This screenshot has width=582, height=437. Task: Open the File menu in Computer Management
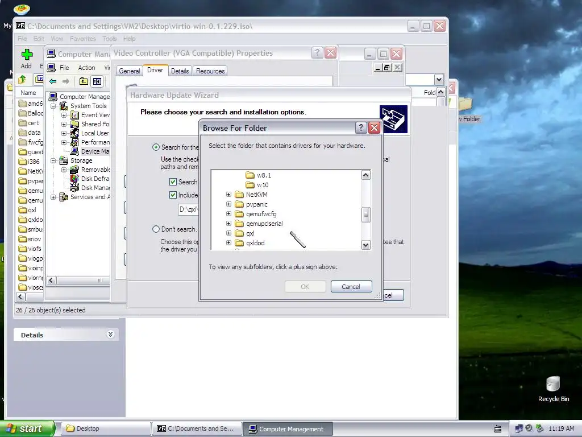coord(64,68)
